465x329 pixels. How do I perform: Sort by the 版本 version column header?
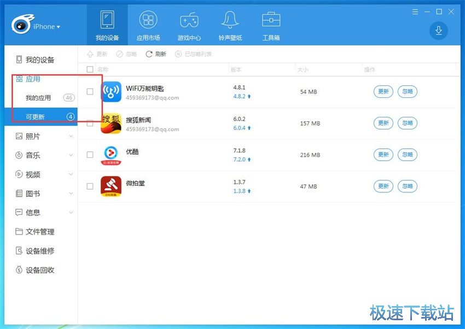point(236,69)
